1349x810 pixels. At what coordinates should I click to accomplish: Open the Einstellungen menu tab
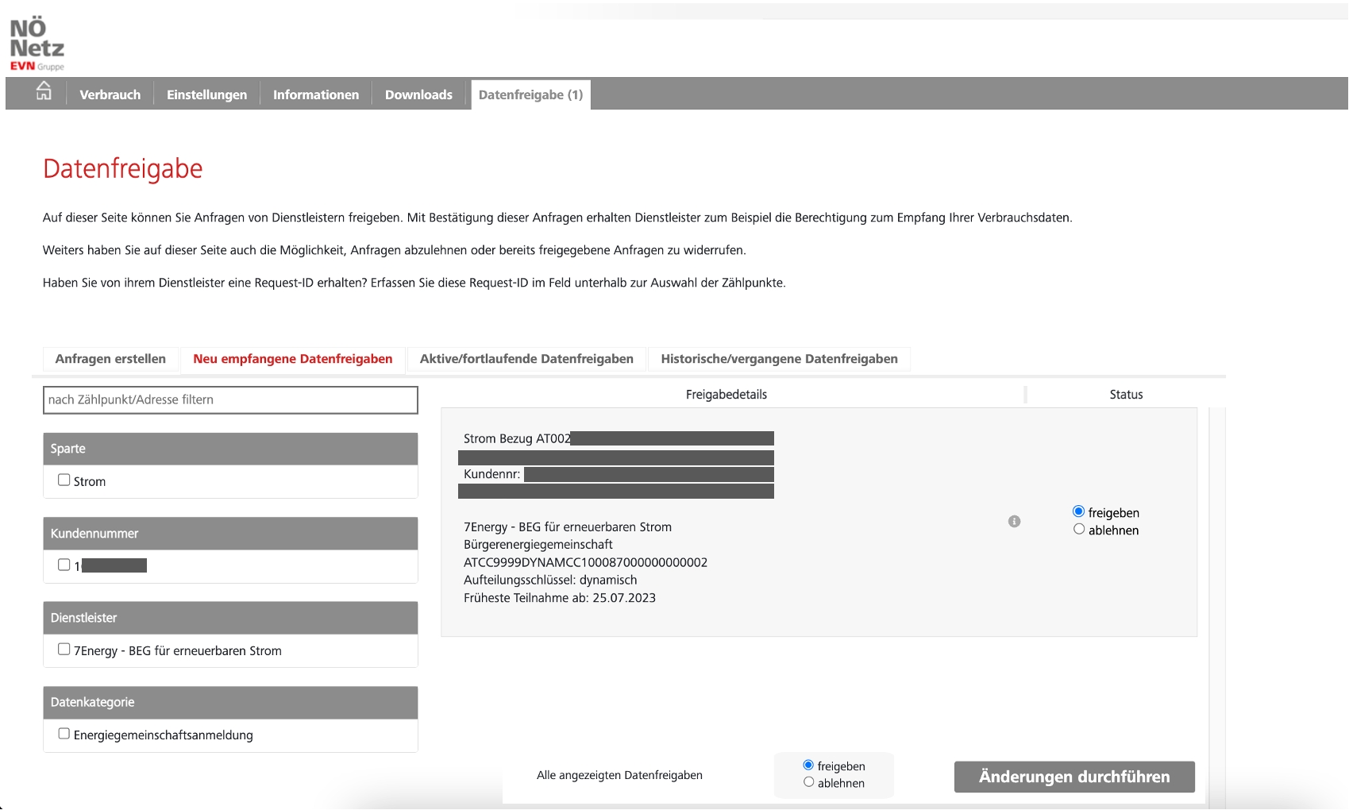pos(206,94)
